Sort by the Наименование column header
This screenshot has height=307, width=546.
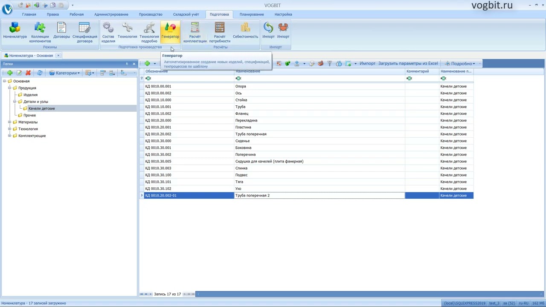(x=319, y=71)
